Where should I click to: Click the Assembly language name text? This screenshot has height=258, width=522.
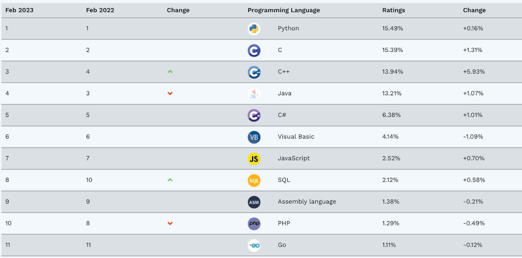(x=307, y=202)
